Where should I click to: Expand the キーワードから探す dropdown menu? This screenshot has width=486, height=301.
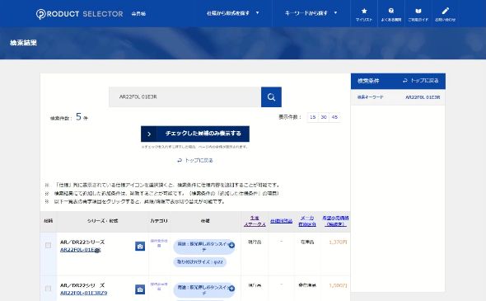(311, 13)
